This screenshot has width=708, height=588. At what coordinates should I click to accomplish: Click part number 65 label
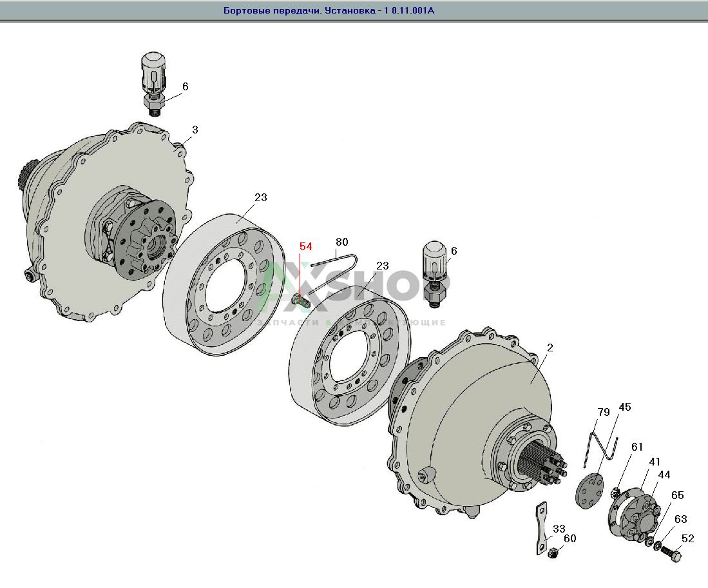click(x=677, y=495)
